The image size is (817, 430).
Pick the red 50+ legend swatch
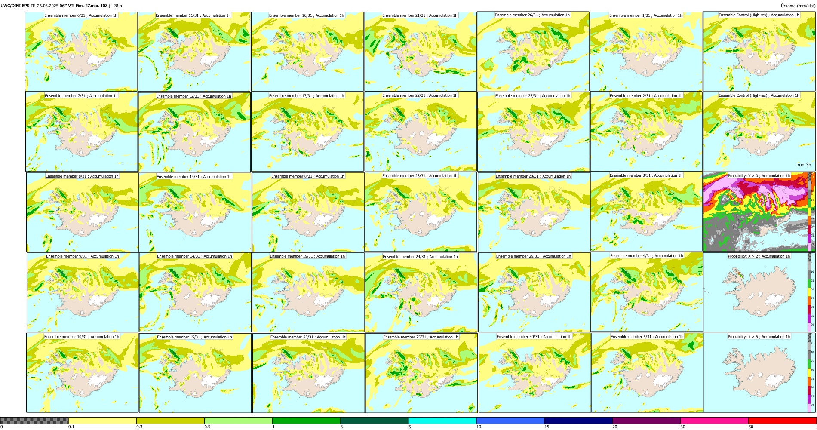click(x=782, y=421)
